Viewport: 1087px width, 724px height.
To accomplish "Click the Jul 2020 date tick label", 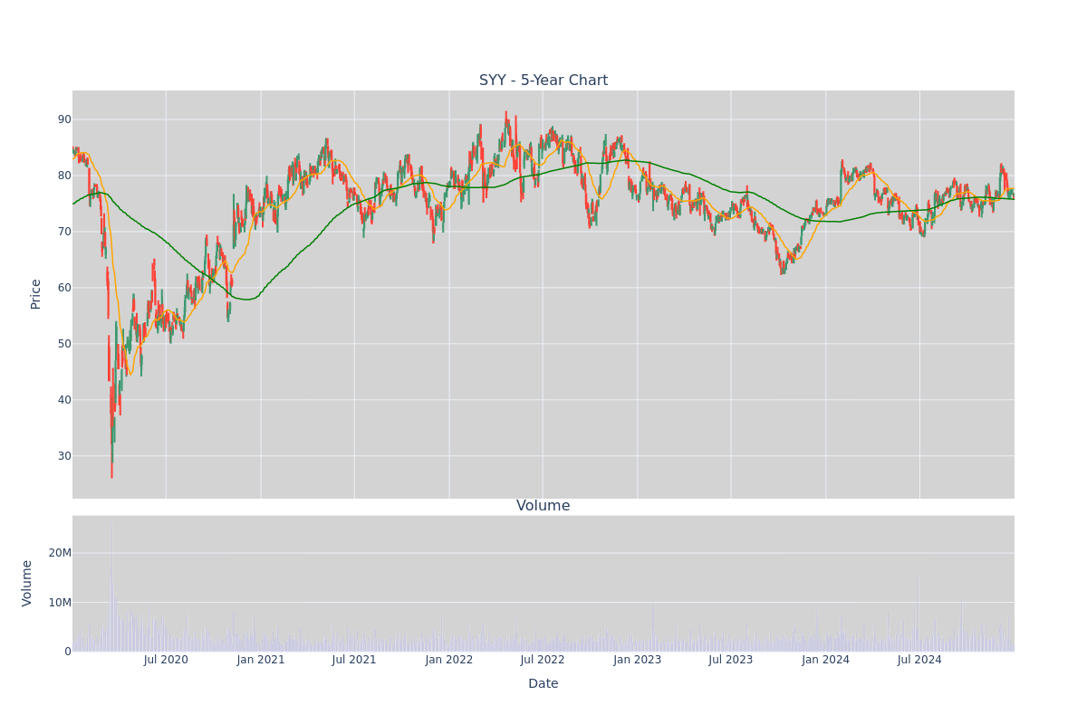I will click(x=166, y=660).
